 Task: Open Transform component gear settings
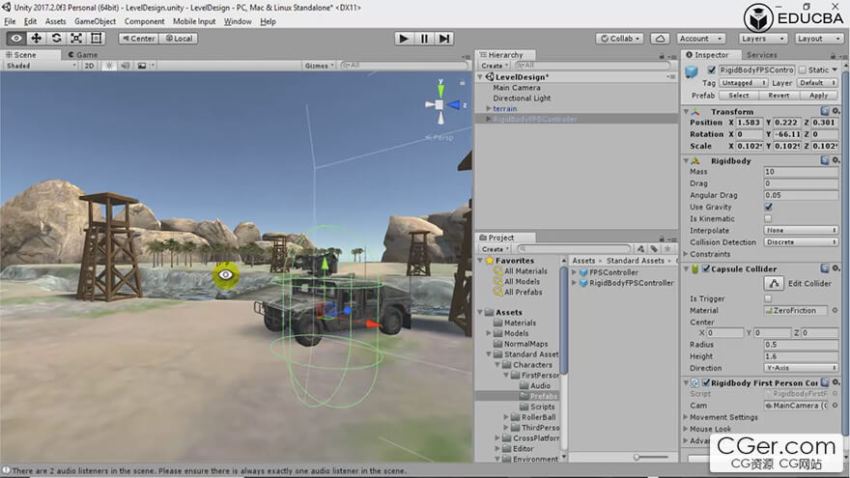click(x=836, y=111)
